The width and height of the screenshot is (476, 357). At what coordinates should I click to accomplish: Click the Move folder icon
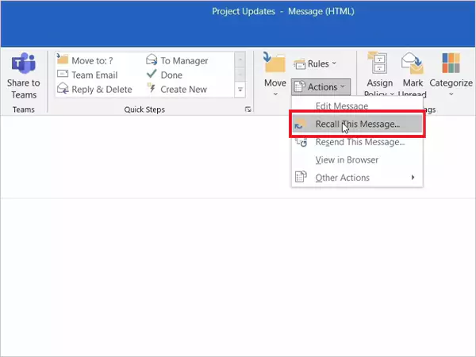coord(274,62)
